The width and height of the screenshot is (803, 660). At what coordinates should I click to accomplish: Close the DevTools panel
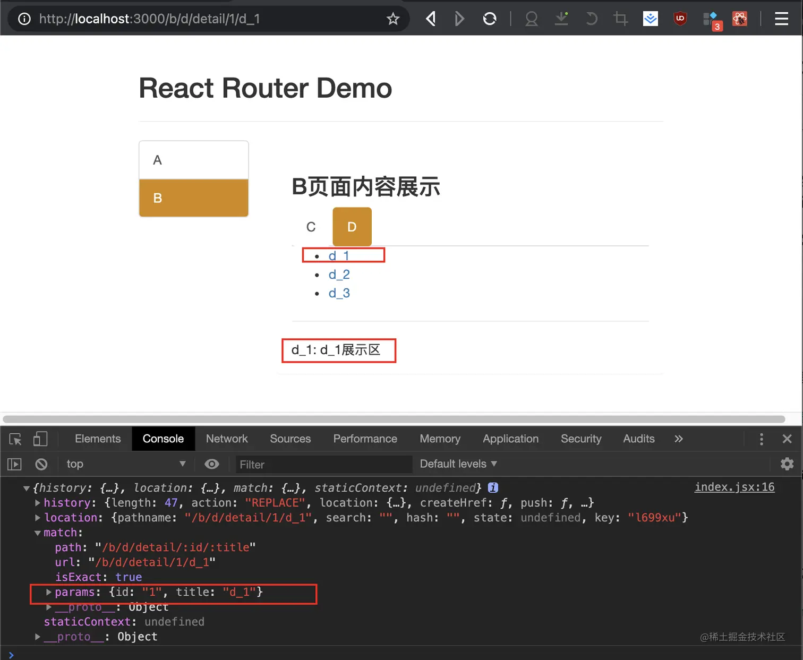point(787,439)
